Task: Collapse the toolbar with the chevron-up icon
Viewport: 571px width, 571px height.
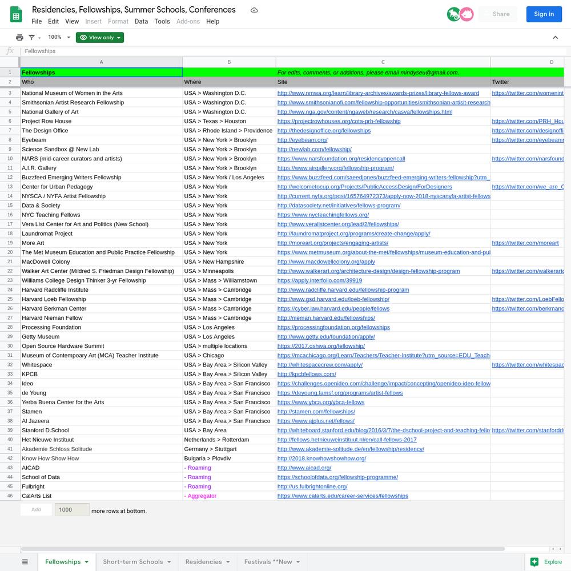Action: point(556,38)
